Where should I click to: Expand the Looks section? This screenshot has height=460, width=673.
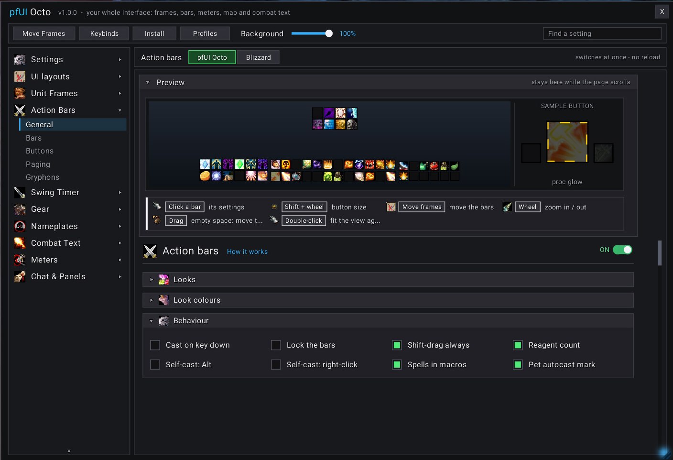pos(388,280)
